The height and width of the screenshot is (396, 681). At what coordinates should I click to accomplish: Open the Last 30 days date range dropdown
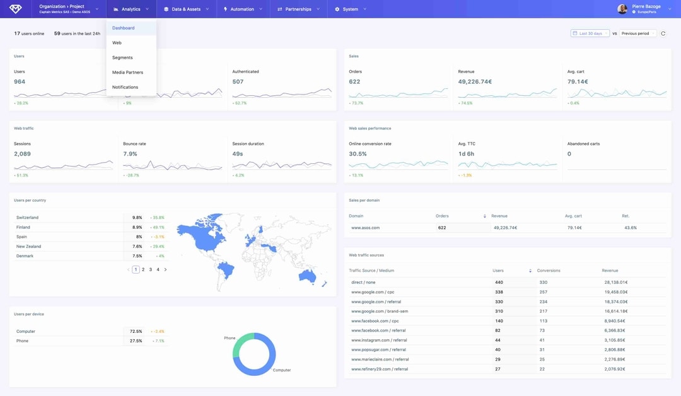(x=591, y=33)
